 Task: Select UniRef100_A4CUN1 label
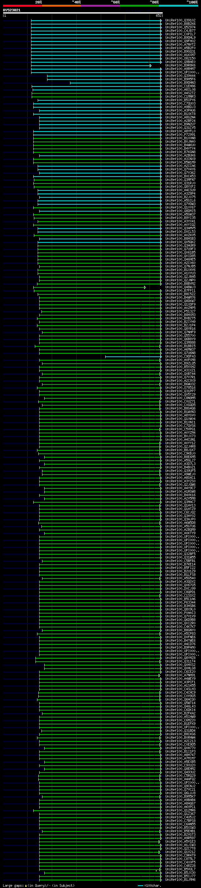coord(180,439)
